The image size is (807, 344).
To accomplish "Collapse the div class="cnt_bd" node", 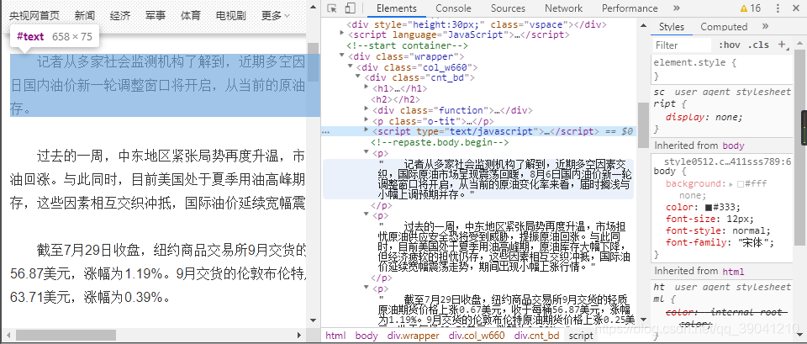I will tap(359, 77).
